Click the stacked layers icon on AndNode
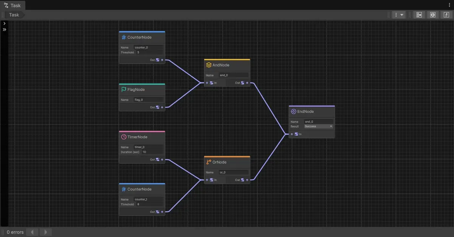This screenshot has width=454, height=237. (208, 65)
